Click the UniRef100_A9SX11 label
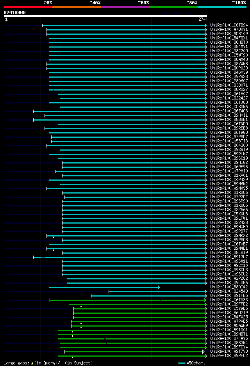The image size is (250, 366). (x=229, y=261)
